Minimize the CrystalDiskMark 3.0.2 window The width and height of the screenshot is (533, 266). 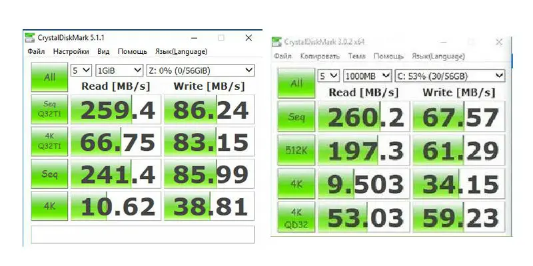click(444, 42)
